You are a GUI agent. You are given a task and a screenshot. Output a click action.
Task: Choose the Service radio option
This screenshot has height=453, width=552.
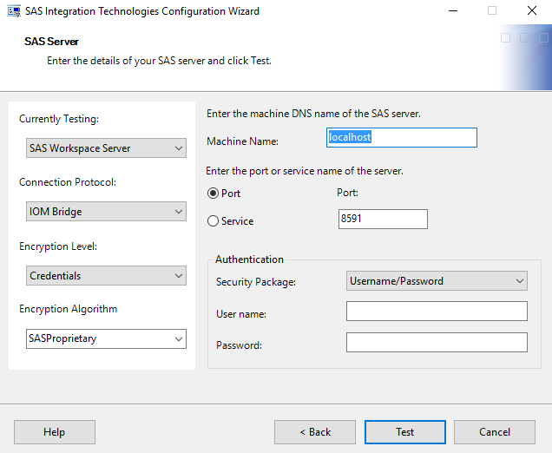(x=213, y=221)
